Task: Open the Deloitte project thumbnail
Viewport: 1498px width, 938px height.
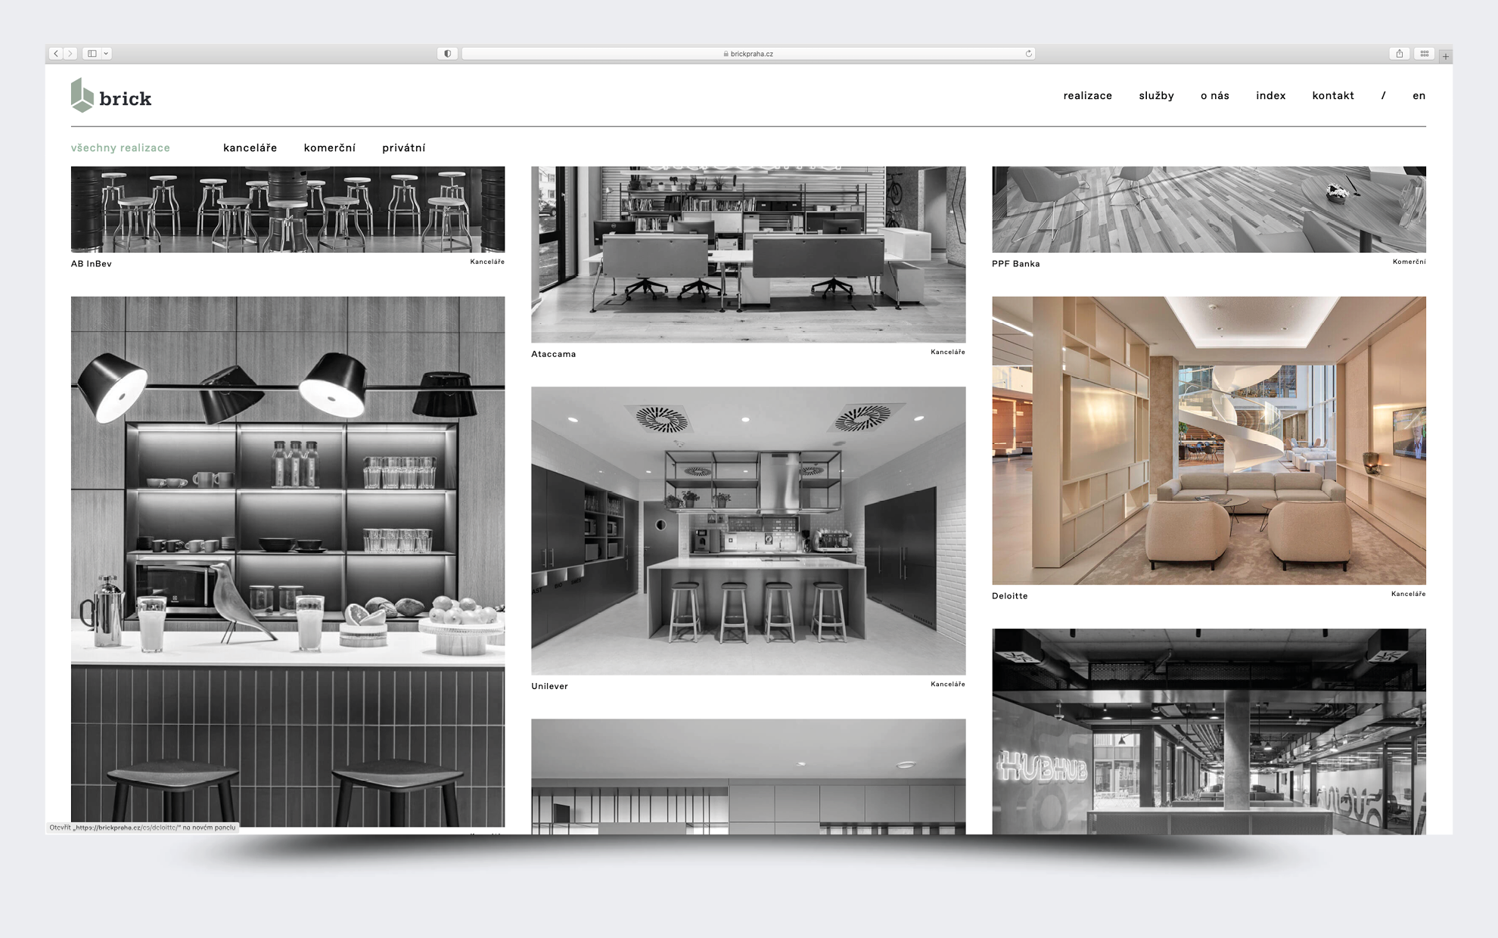Action: [x=1208, y=440]
